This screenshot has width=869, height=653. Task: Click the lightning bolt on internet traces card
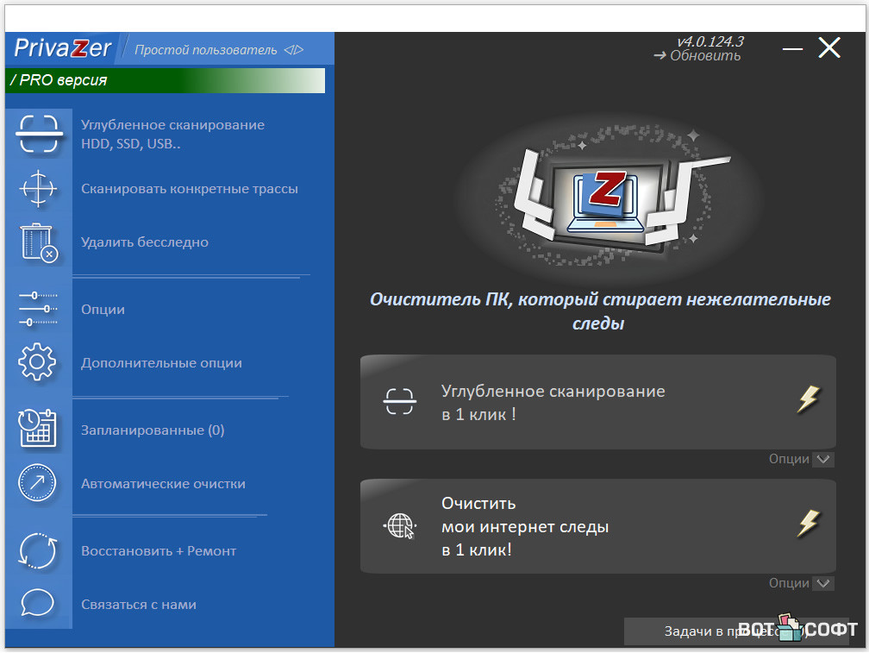(809, 524)
